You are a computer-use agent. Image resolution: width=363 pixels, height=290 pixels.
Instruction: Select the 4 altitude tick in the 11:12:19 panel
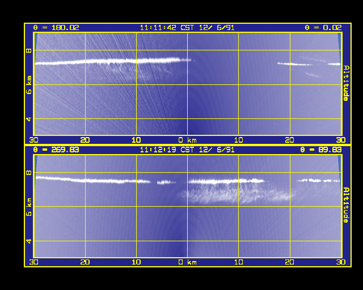tap(29, 241)
